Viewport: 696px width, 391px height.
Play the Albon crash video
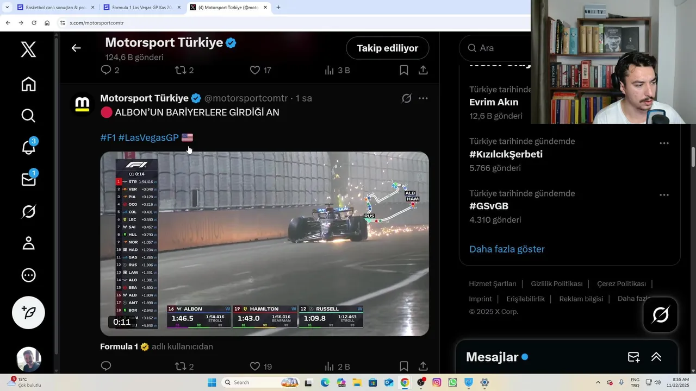tap(264, 243)
